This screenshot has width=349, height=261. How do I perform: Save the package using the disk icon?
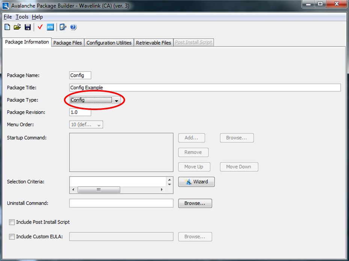tap(27, 27)
